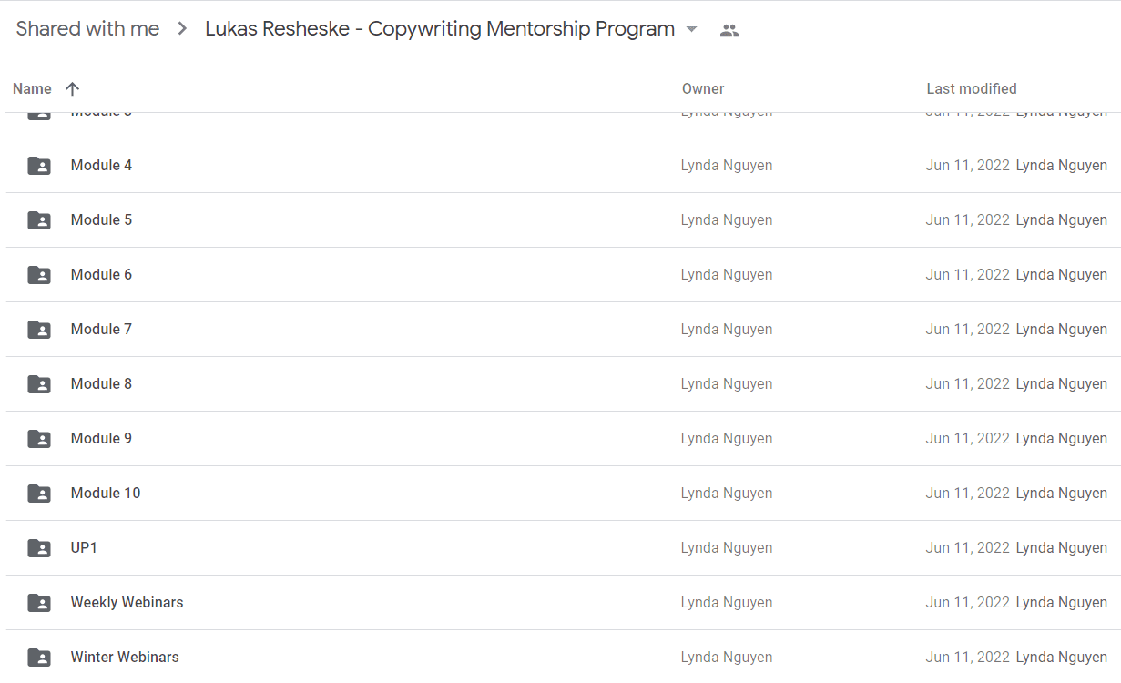The image size is (1121, 683).
Task: Select the Module 7 shared folder icon
Action: [x=39, y=330]
